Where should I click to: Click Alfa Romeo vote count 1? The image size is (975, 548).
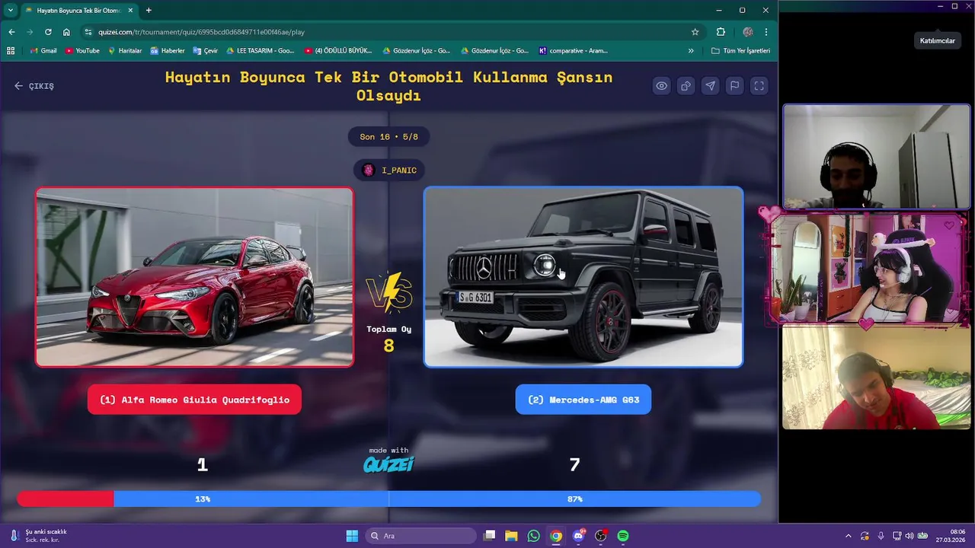(202, 464)
